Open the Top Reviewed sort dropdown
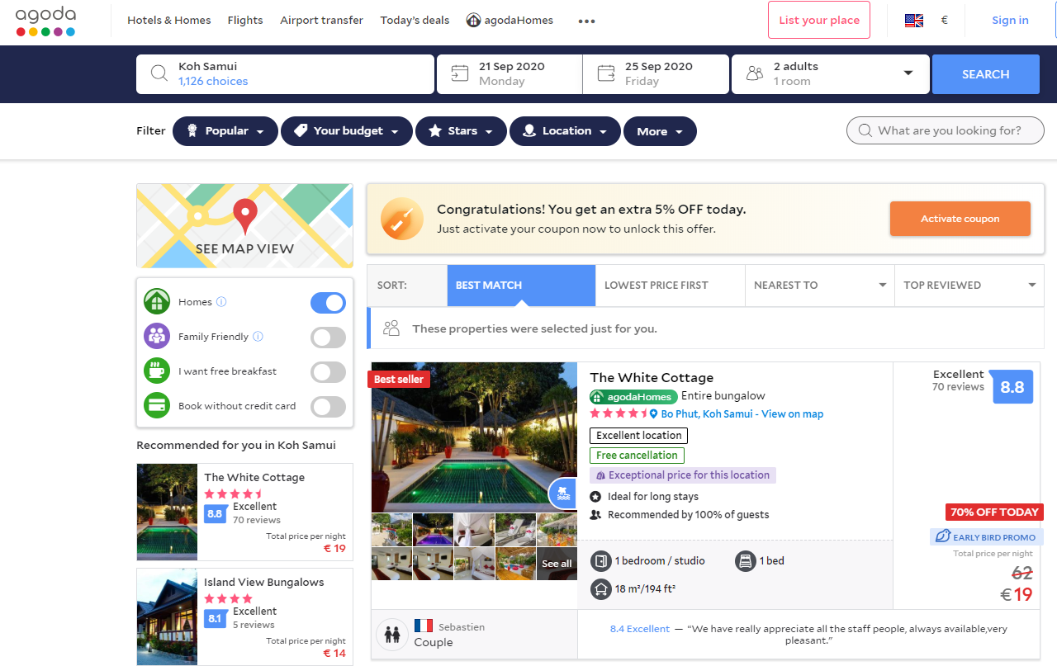 coord(969,286)
